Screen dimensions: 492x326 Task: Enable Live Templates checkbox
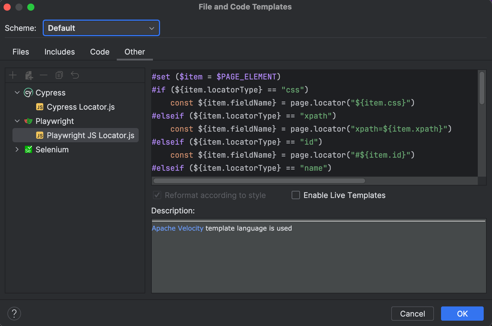click(x=295, y=195)
